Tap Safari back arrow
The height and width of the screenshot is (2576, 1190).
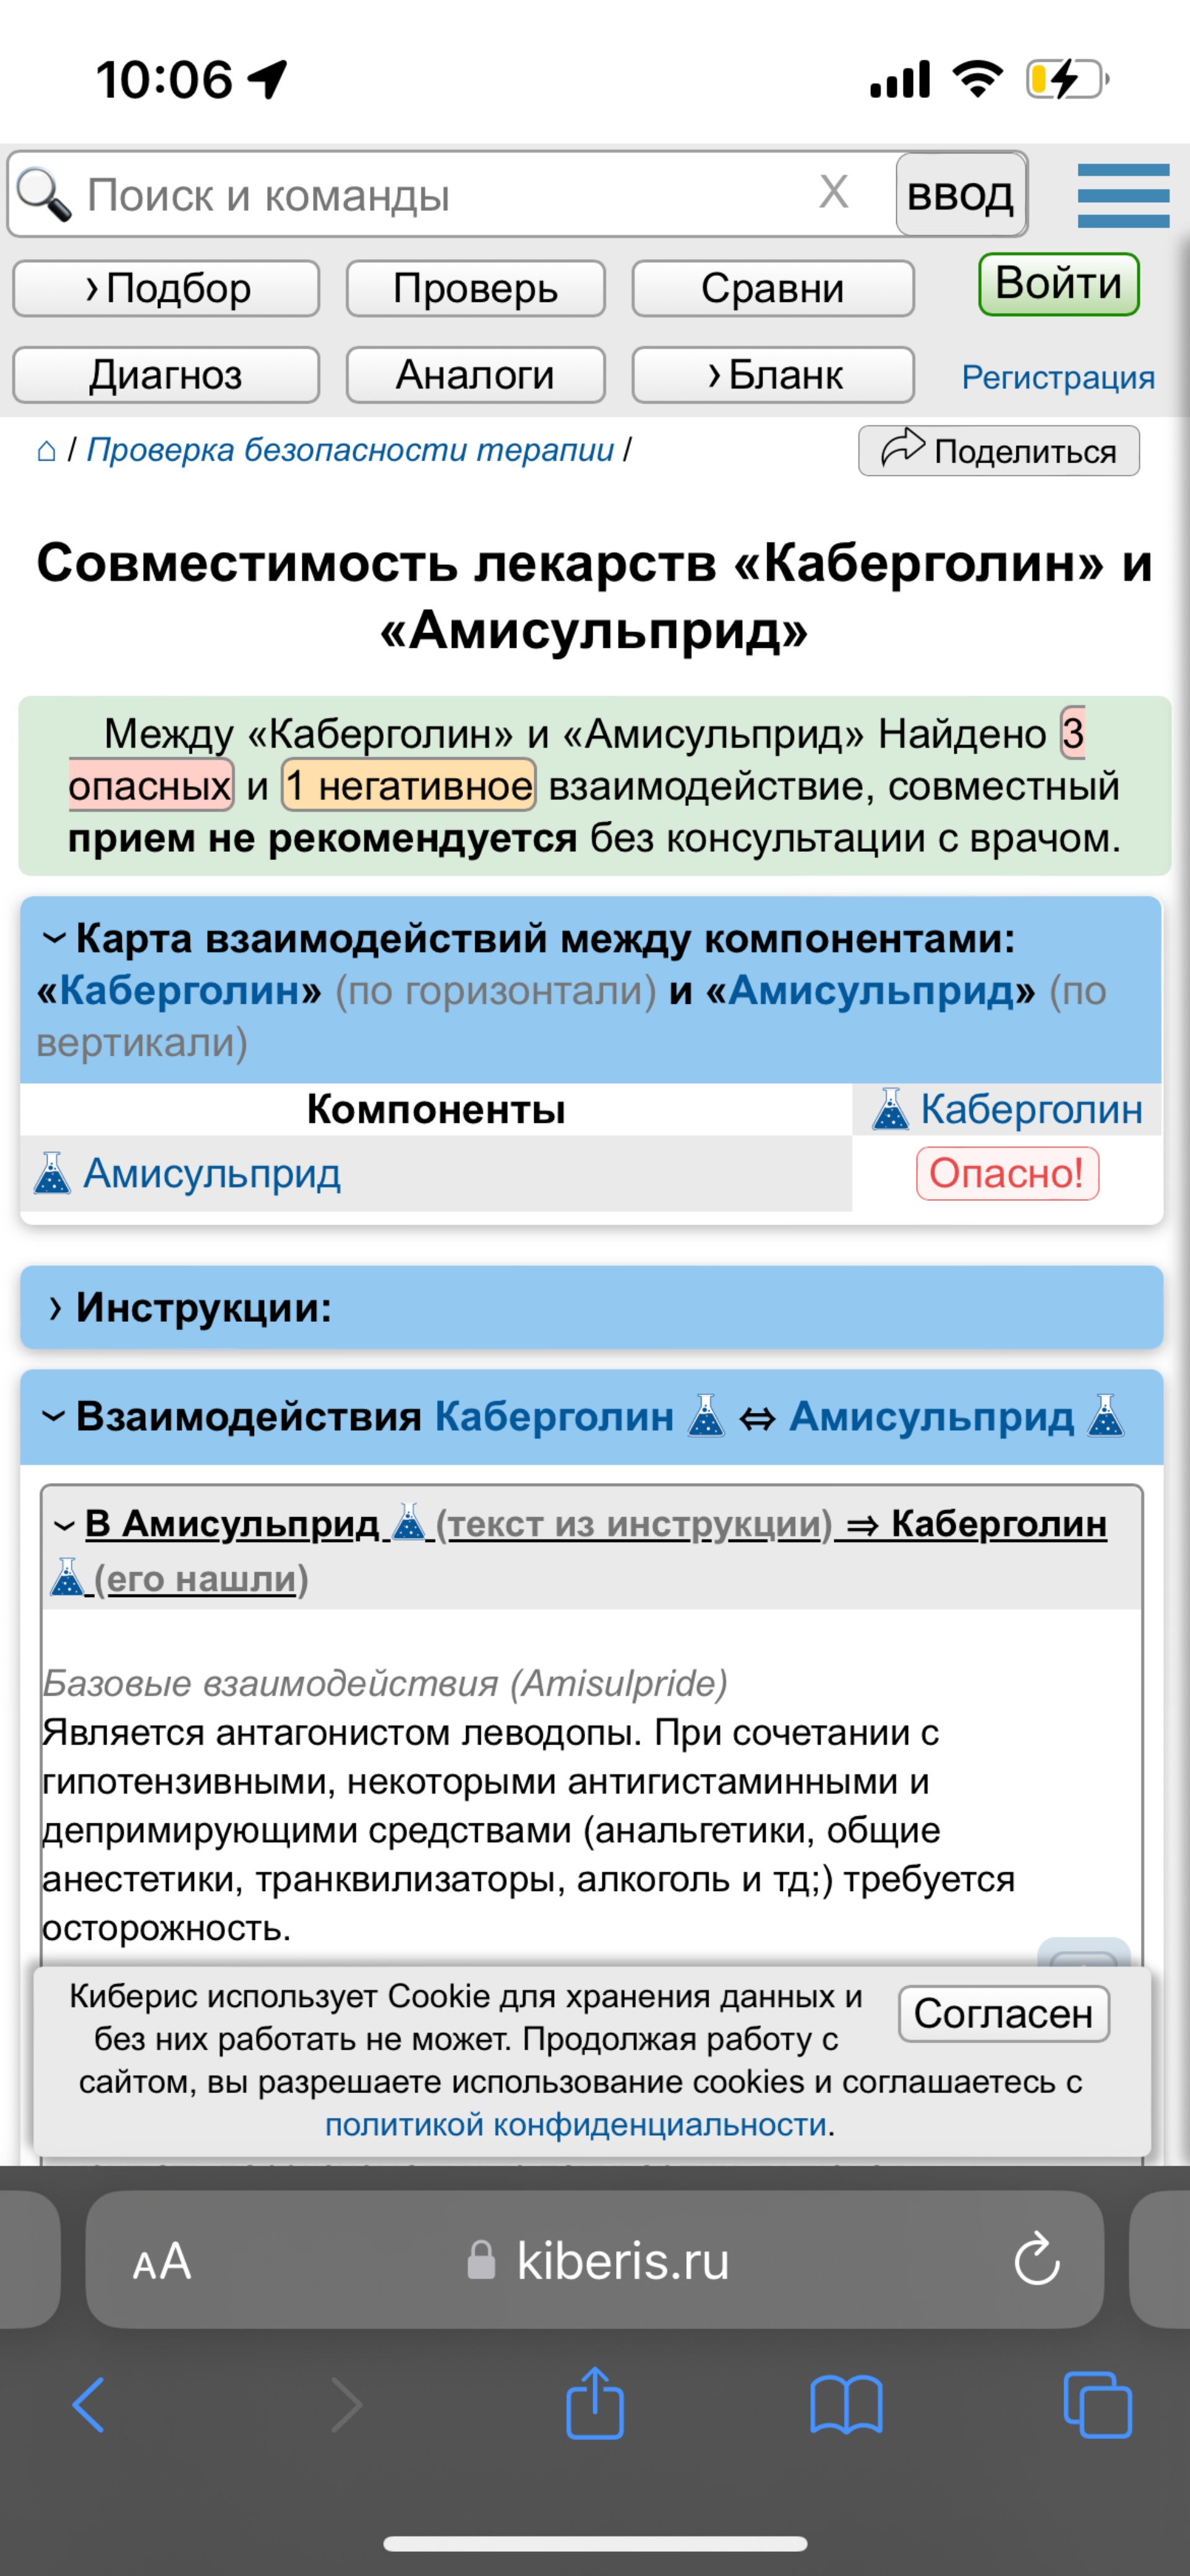point(88,2405)
